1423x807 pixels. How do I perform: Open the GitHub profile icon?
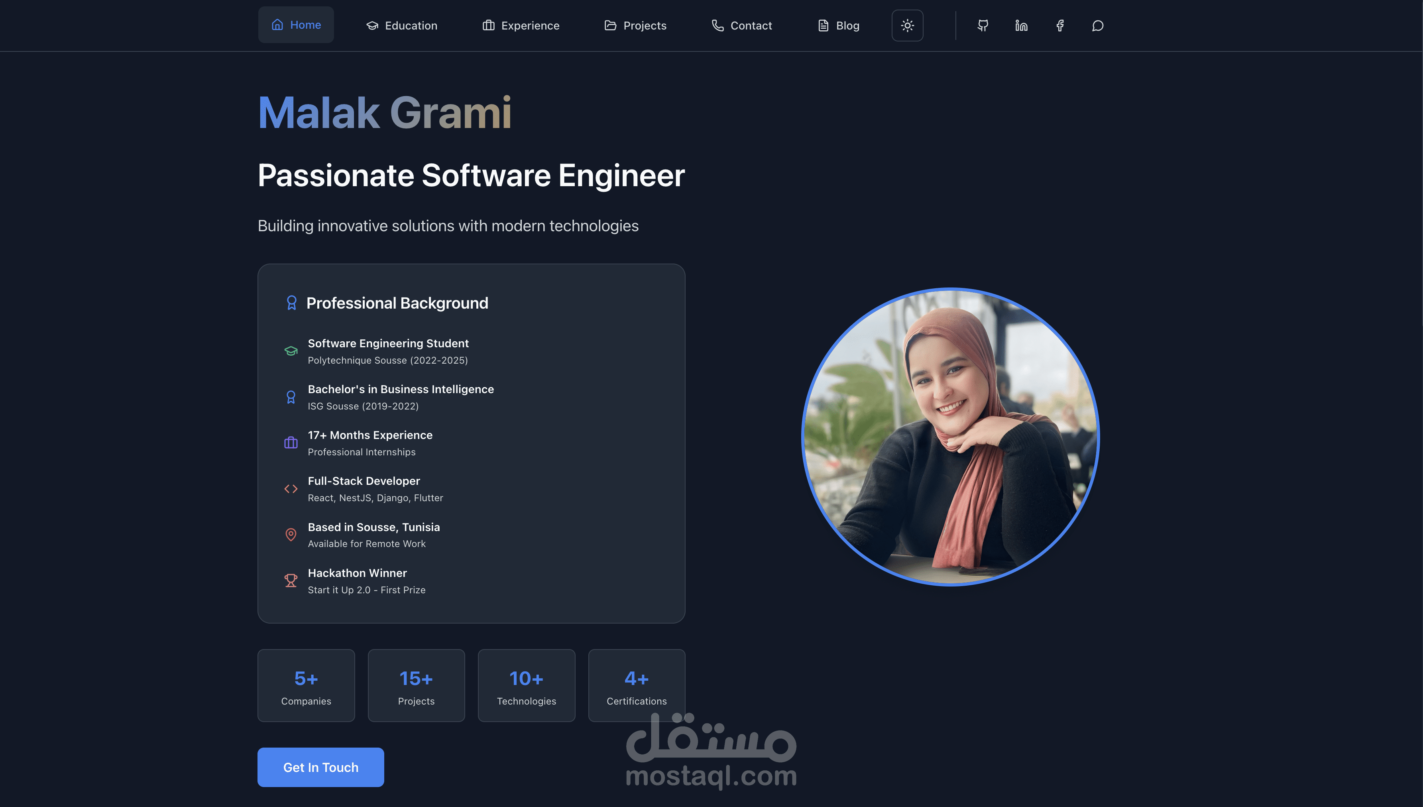click(x=983, y=26)
